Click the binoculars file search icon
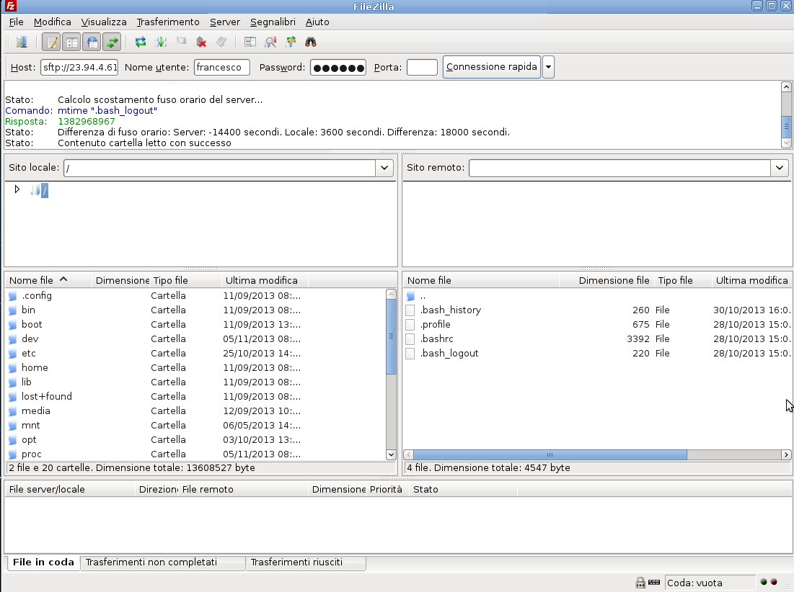Screen dimensions: 794x592 pyautogui.click(x=311, y=42)
